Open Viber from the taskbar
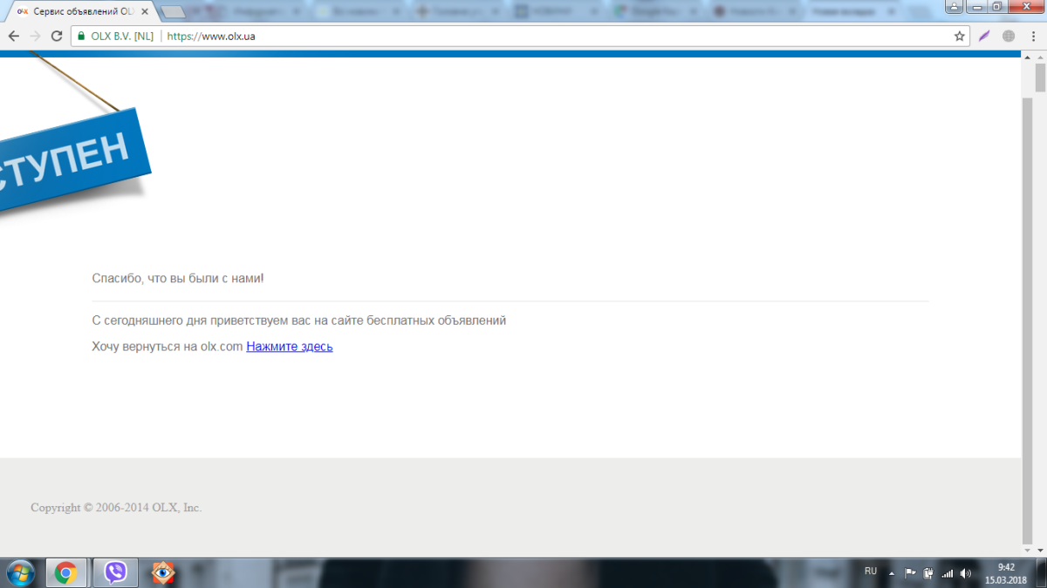Screen dimensions: 1047x588 pos(115,572)
